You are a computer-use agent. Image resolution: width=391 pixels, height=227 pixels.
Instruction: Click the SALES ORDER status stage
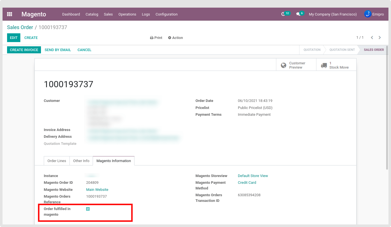[373, 50]
